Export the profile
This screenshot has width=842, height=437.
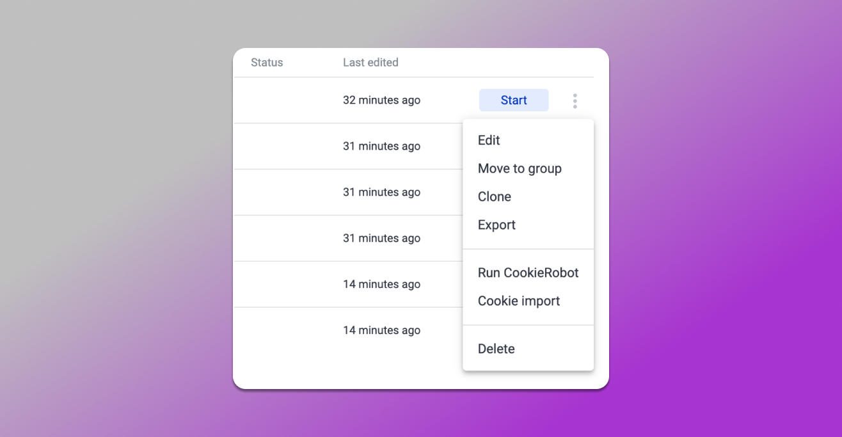(496, 225)
